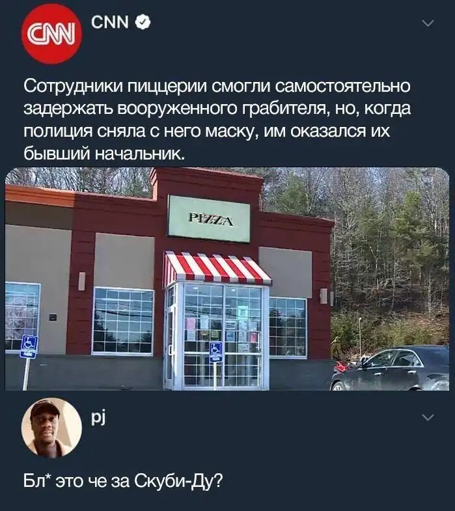Click the red-white striped awning
This screenshot has height=511, width=455.
217,268
